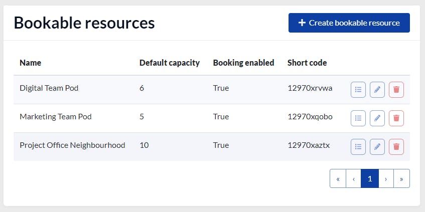Click the Short code column header

point(307,63)
